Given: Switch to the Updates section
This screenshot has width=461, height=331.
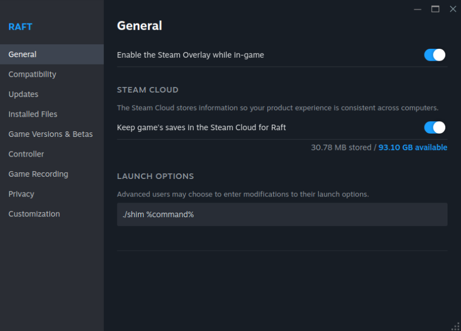Looking at the screenshot, I should (x=24, y=94).
